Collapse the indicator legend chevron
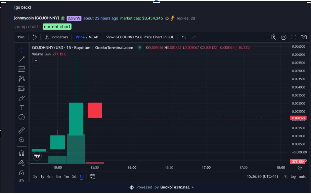The image size is (311, 194). click(36, 61)
